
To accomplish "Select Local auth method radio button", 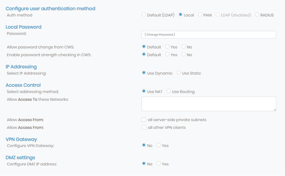I will (180, 15).
